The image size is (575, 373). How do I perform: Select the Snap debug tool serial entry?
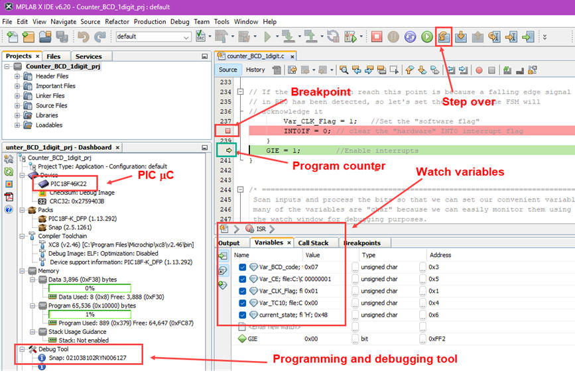pos(88,358)
